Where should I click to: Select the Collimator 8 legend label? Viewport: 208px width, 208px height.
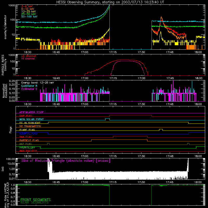click(x=29, y=86)
